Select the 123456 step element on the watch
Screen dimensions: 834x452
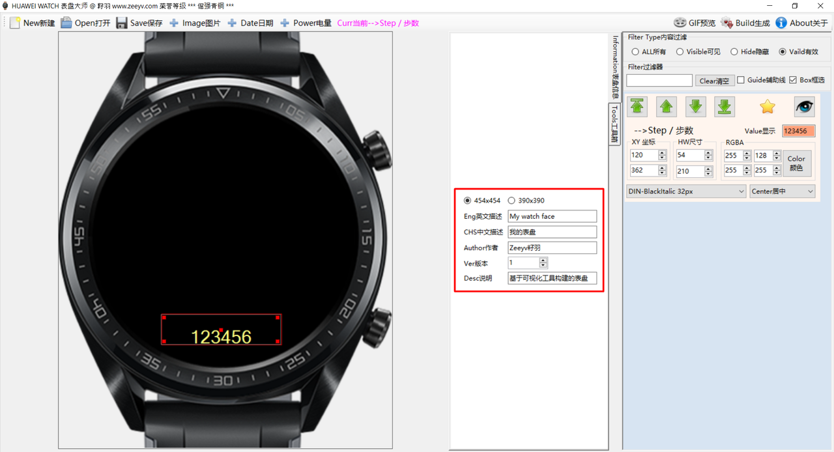pos(222,330)
